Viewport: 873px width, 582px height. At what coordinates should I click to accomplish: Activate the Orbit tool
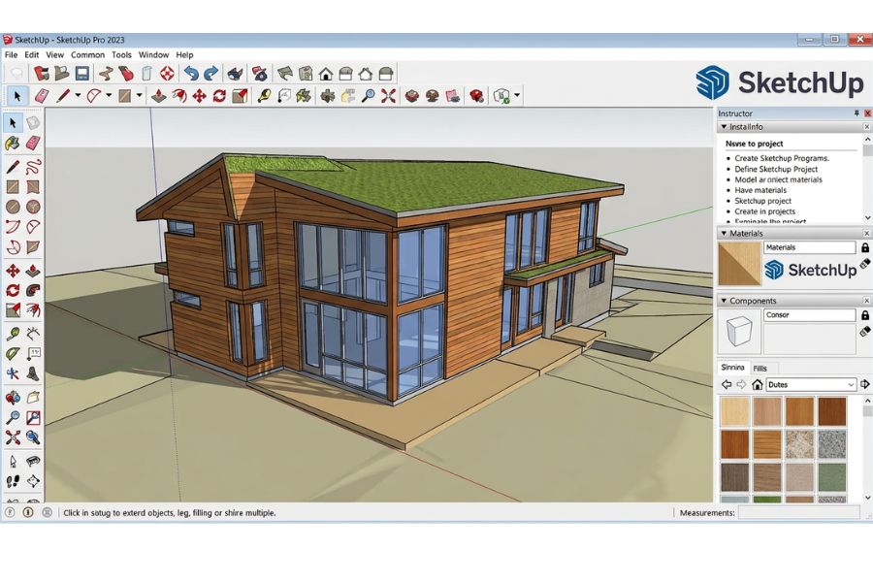[x=13, y=397]
